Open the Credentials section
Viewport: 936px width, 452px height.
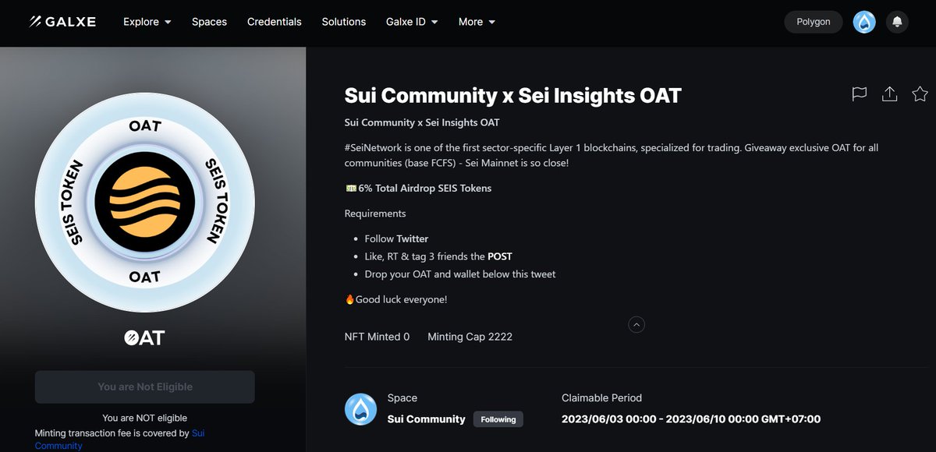(274, 22)
